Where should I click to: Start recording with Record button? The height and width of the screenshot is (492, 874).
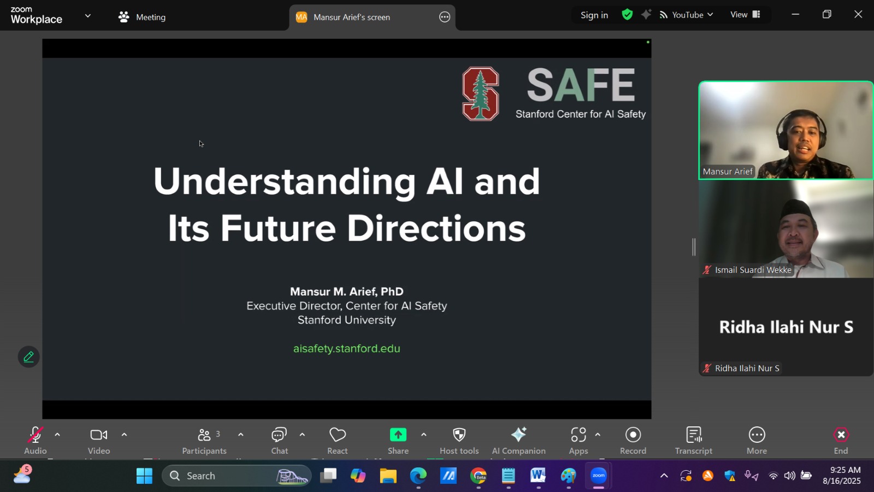click(x=633, y=440)
